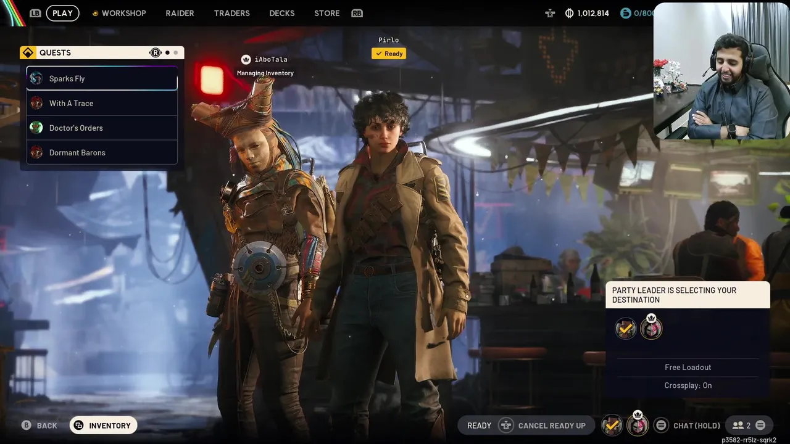Open the TRADERS tab
This screenshot has height=444, width=790.
(231, 13)
